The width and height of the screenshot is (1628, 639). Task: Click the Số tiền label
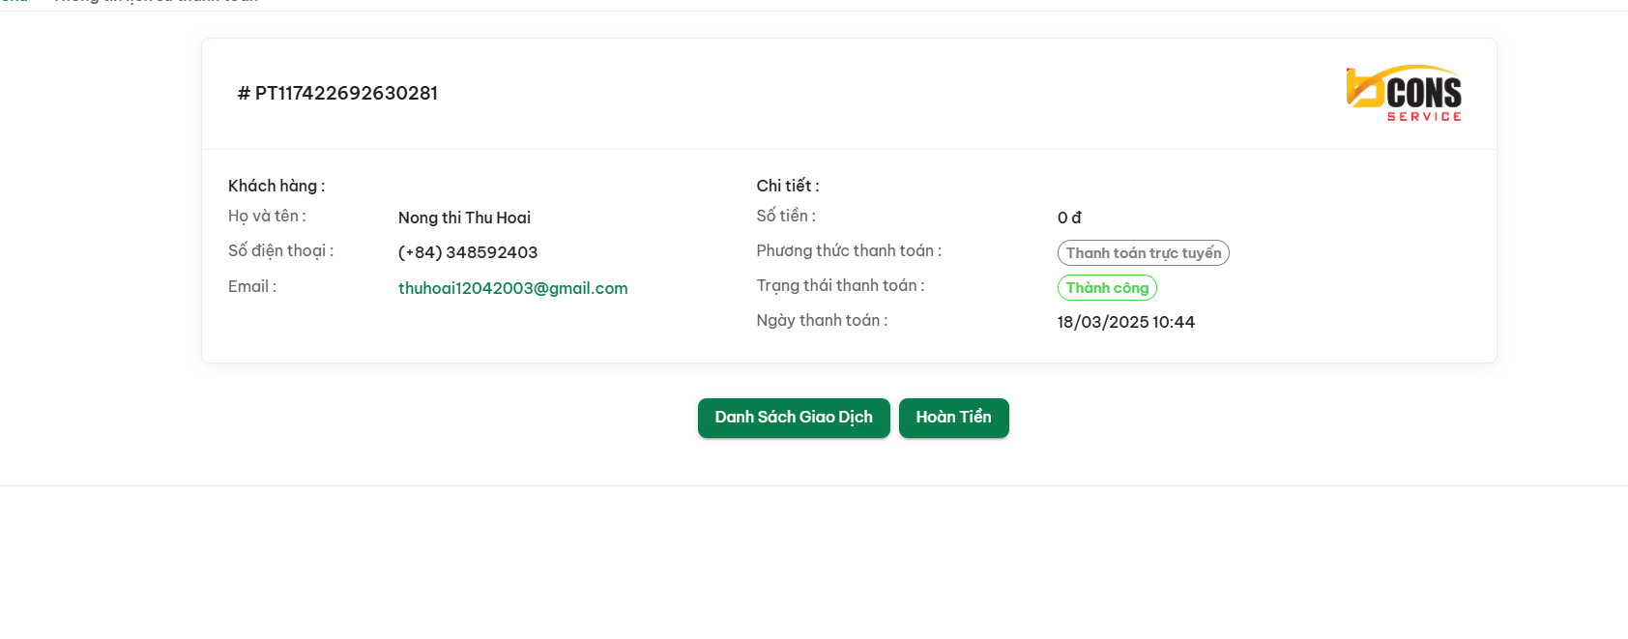(x=786, y=217)
